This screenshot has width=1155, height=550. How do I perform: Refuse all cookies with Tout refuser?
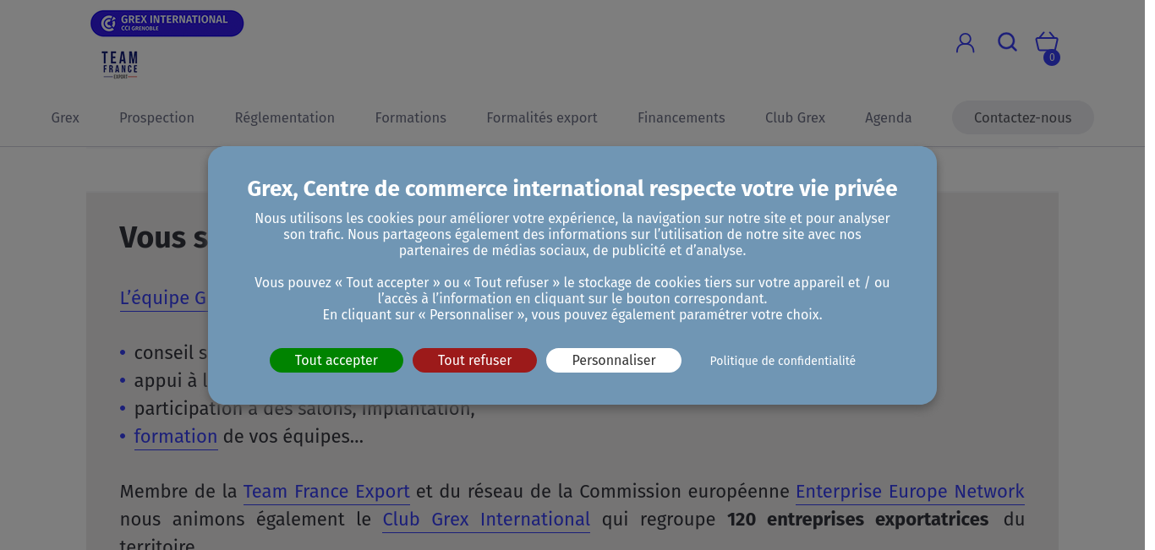tap(474, 360)
